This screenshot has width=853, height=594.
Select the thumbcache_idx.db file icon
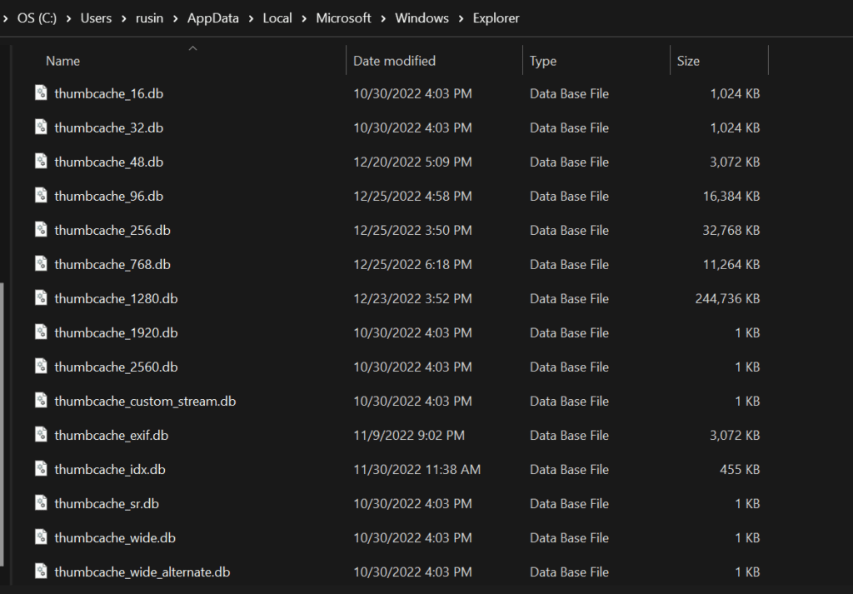pyautogui.click(x=42, y=469)
